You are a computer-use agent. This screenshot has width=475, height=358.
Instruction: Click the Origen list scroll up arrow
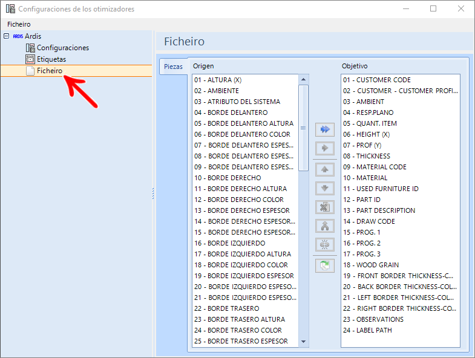[303, 80]
